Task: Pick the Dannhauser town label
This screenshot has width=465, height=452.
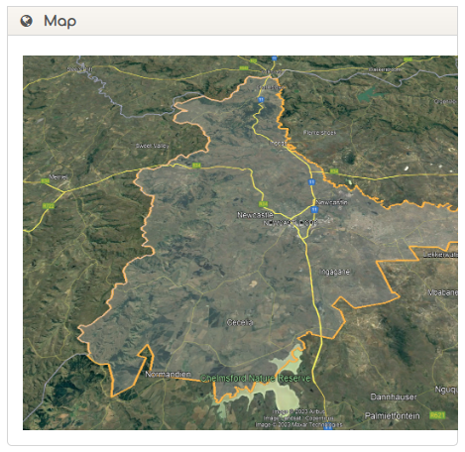Action: (x=394, y=396)
